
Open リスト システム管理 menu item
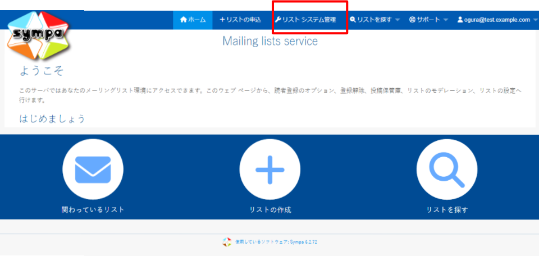305,20
